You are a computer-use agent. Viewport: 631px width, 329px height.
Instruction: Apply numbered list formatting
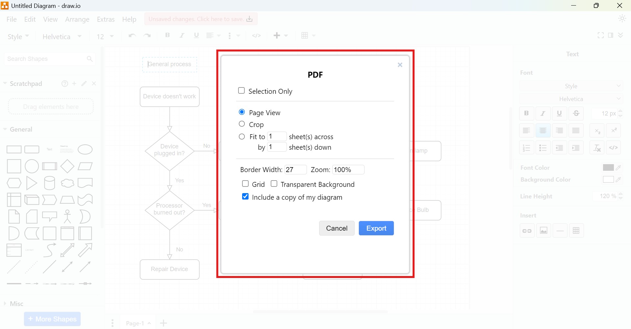tap(526, 147)
